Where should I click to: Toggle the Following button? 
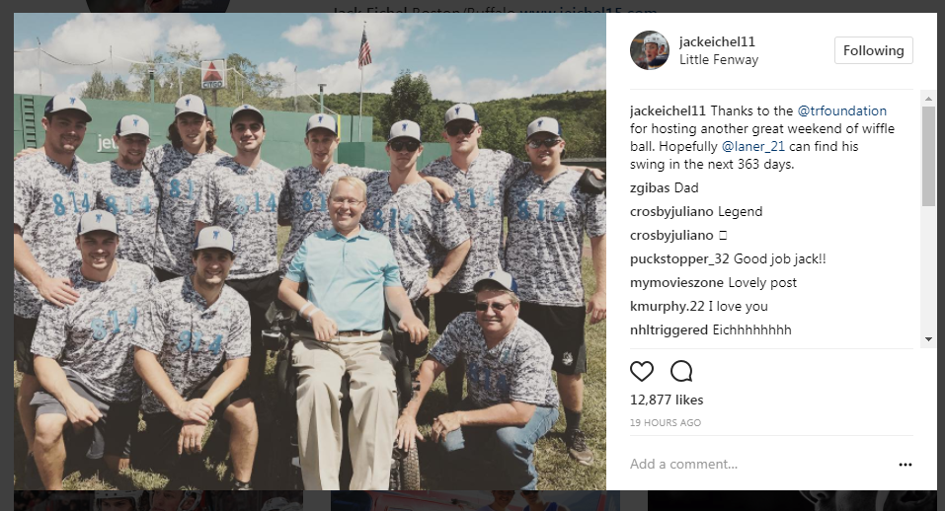(x=873, y=50)
